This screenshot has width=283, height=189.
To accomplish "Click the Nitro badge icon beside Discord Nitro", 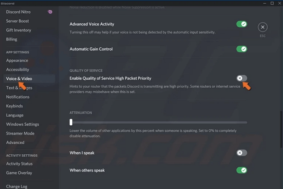I will 50,12.
